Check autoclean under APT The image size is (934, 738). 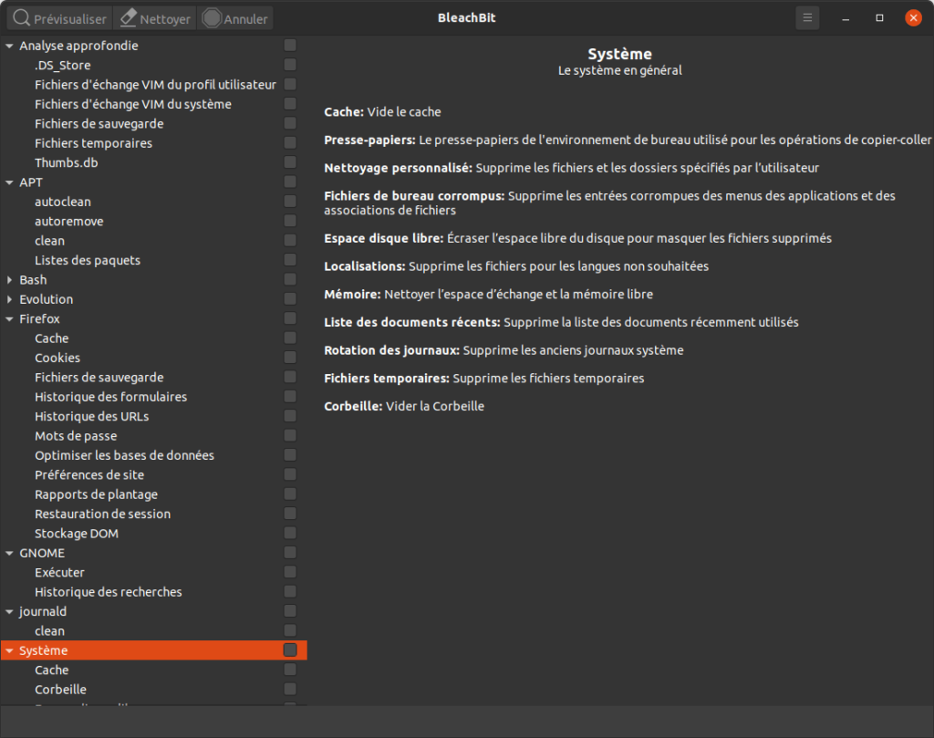[x=289, y=201]
